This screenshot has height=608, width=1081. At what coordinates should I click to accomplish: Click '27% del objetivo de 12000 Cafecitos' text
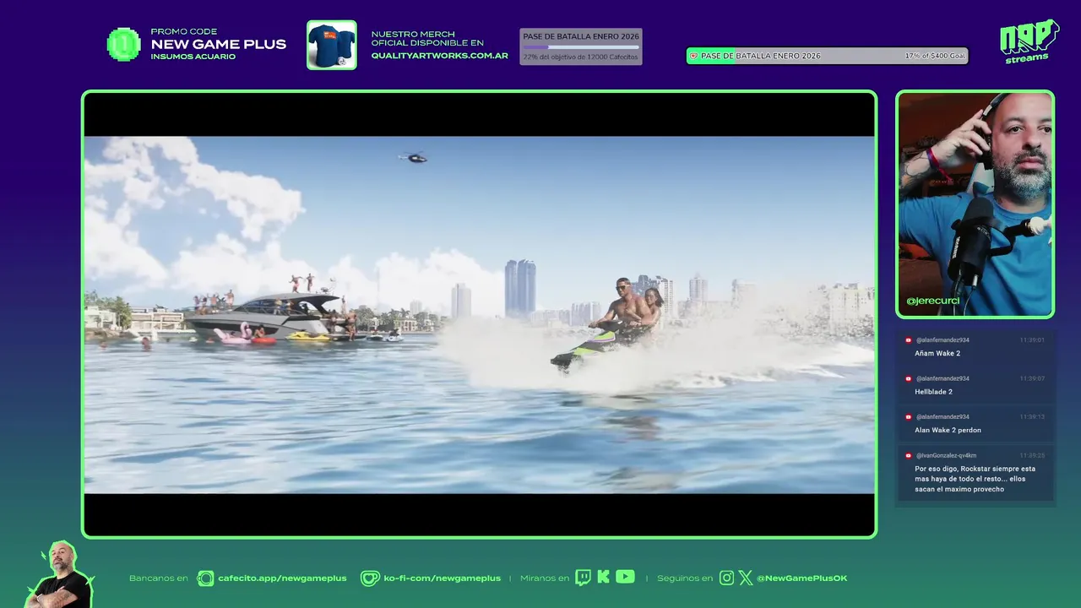[x=581, y=57]
